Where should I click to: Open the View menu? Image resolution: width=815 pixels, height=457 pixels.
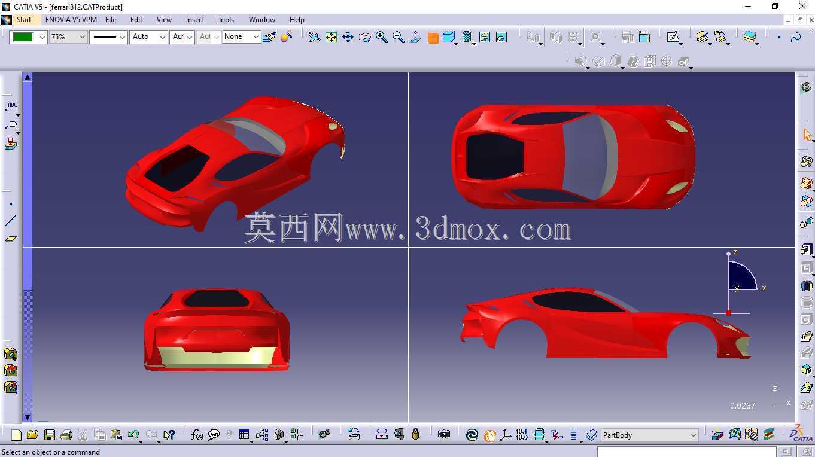(x=164, y=20)
